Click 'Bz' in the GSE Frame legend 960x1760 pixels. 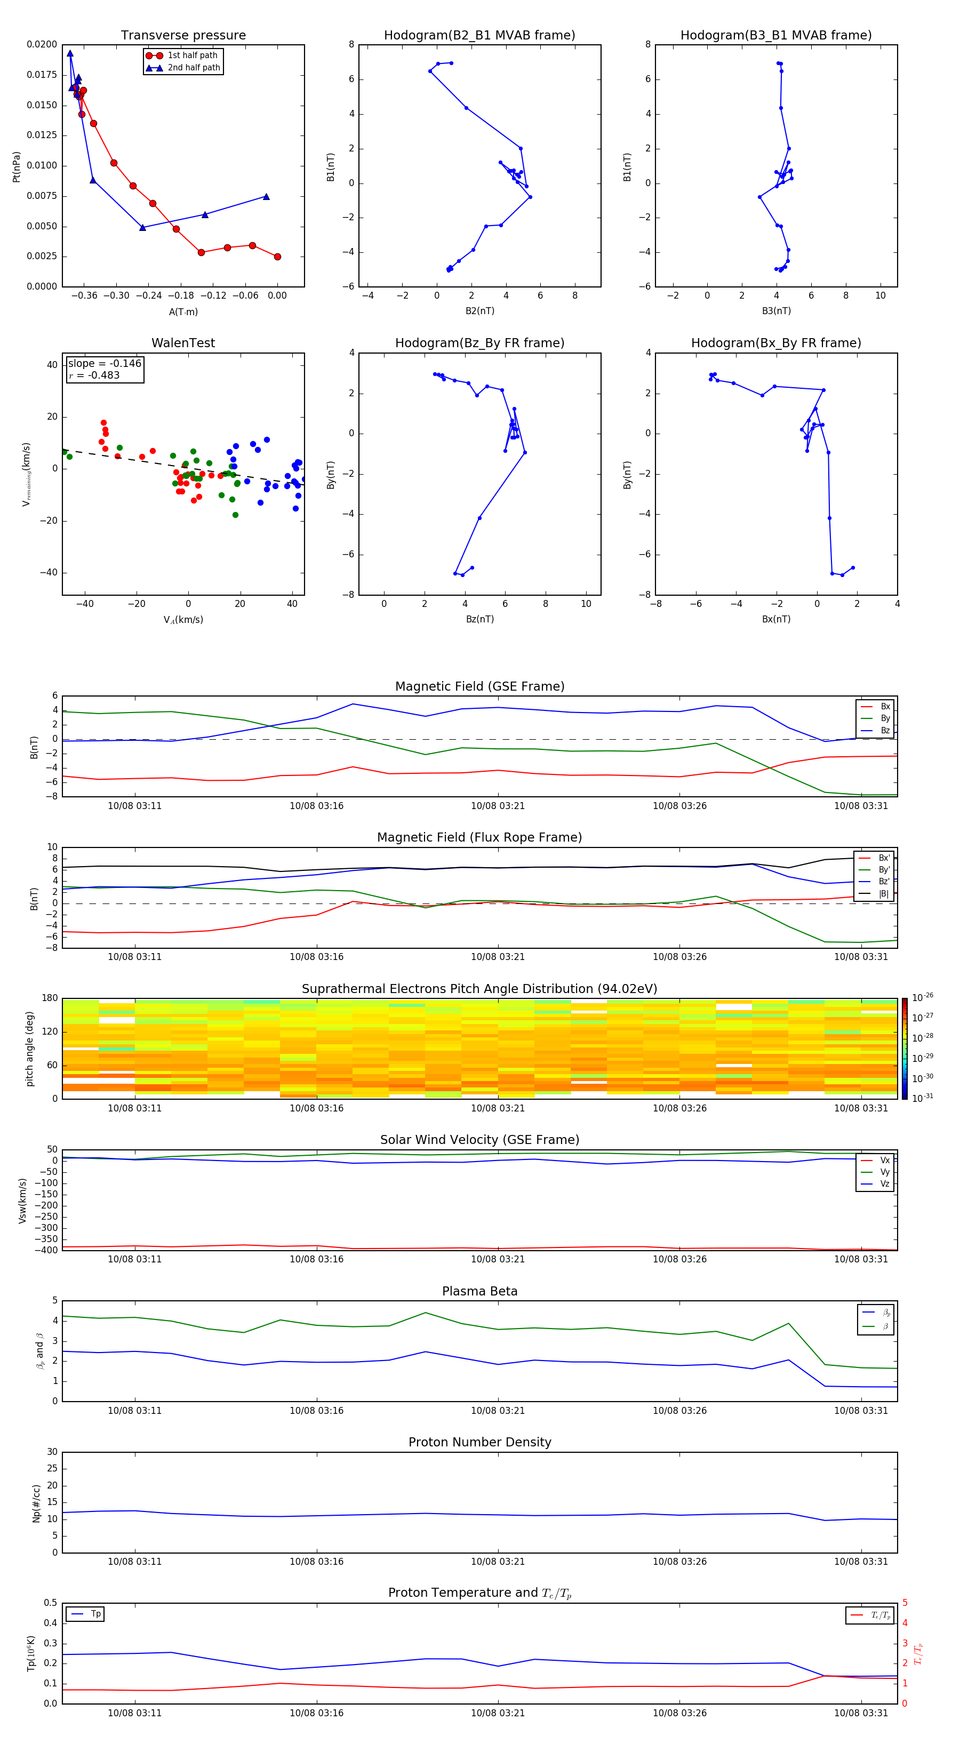click(x=875, y=730)
